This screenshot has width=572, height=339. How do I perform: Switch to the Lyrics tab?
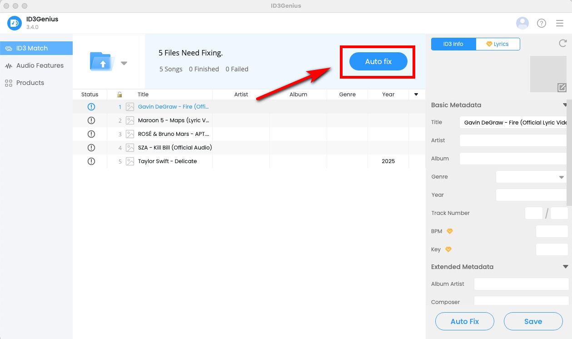point(497,44)
